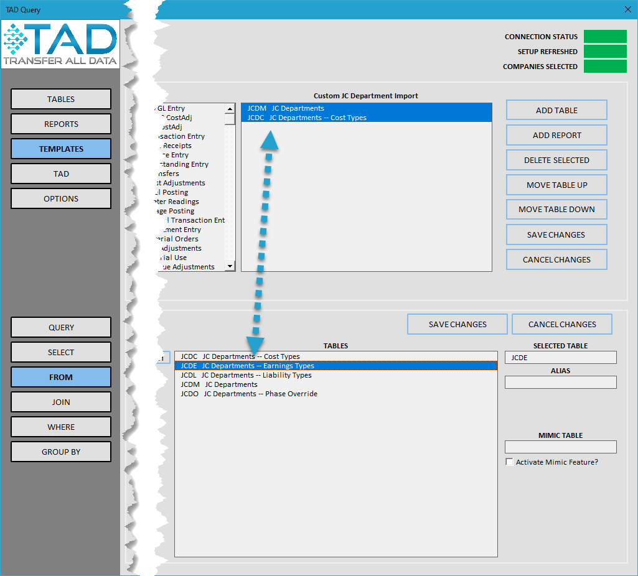This screenshot has width=638, height=576.
Task: Select JCDM JC Departments in TABLES list
Action: (336, 384)
